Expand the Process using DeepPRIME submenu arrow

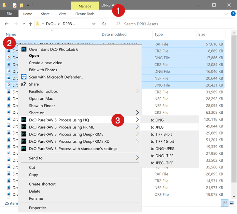click(x=137, y=134)
